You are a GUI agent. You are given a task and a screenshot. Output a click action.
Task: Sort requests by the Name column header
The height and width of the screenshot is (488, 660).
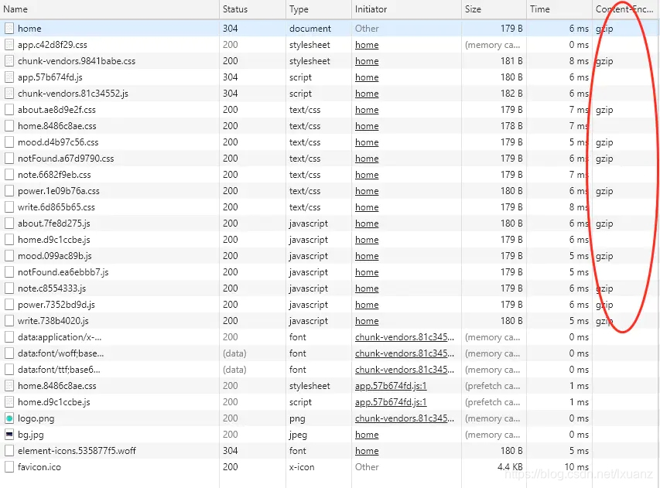pos(109,9)
